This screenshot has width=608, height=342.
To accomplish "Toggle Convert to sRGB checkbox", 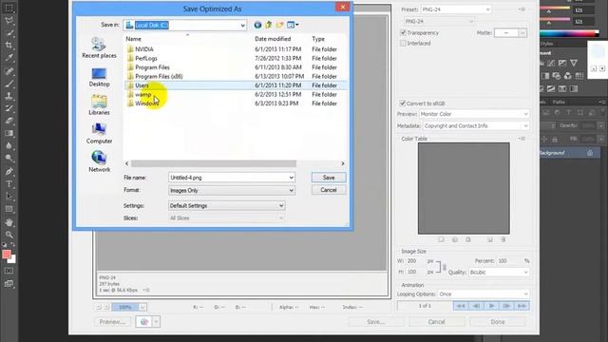I will tap(403, 104).
